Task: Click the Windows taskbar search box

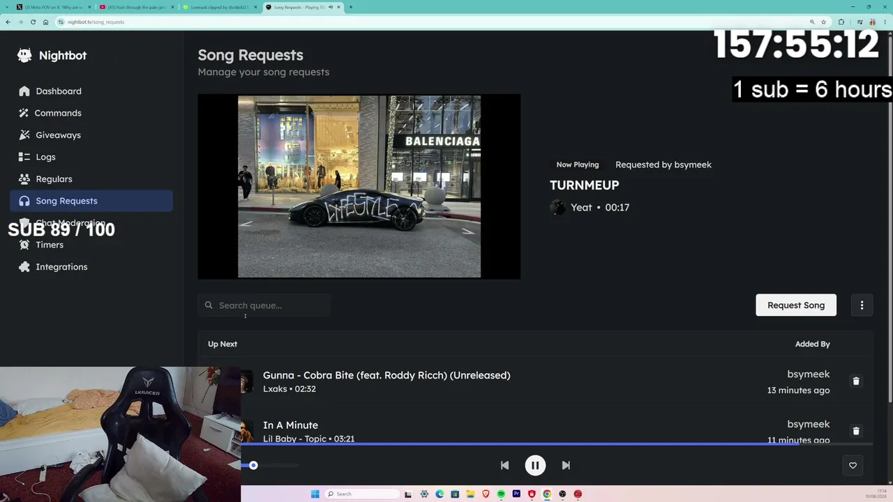Action: point(363,494)
